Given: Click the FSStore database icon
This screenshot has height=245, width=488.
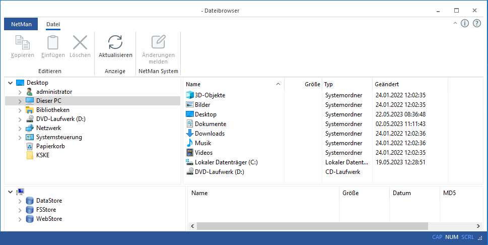Looking at the screenshot, I should tap(30, 210).
